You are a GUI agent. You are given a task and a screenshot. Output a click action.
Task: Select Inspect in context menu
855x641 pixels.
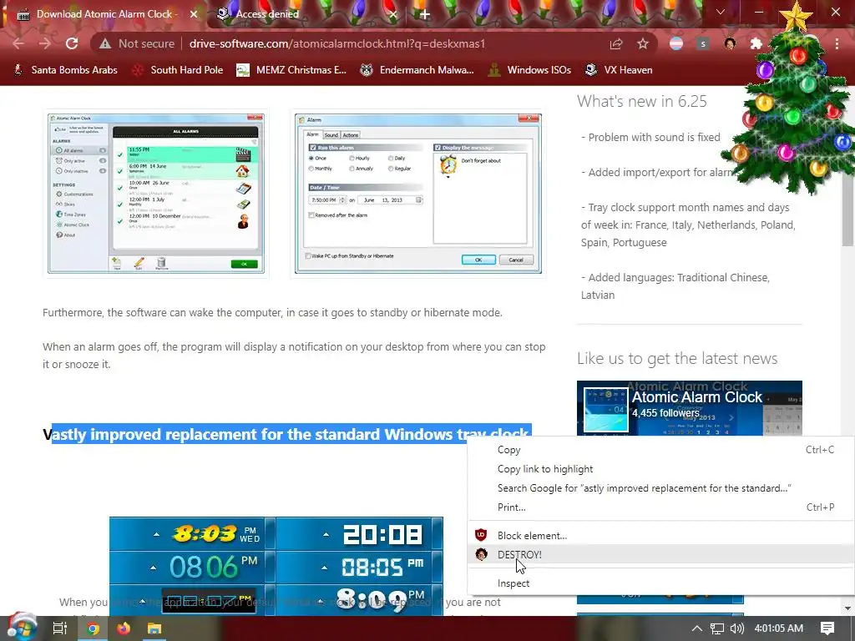(x=661, y=583)
